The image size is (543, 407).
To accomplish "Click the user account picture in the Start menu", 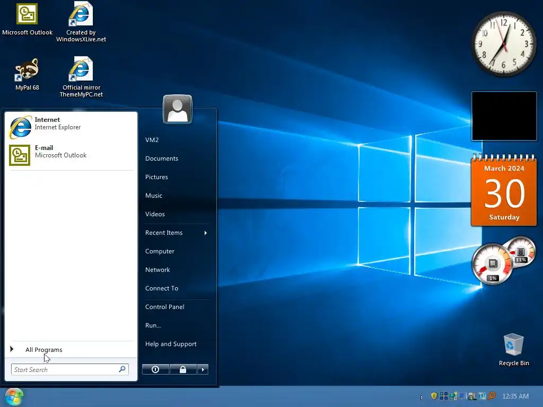I will pos(177,109).
